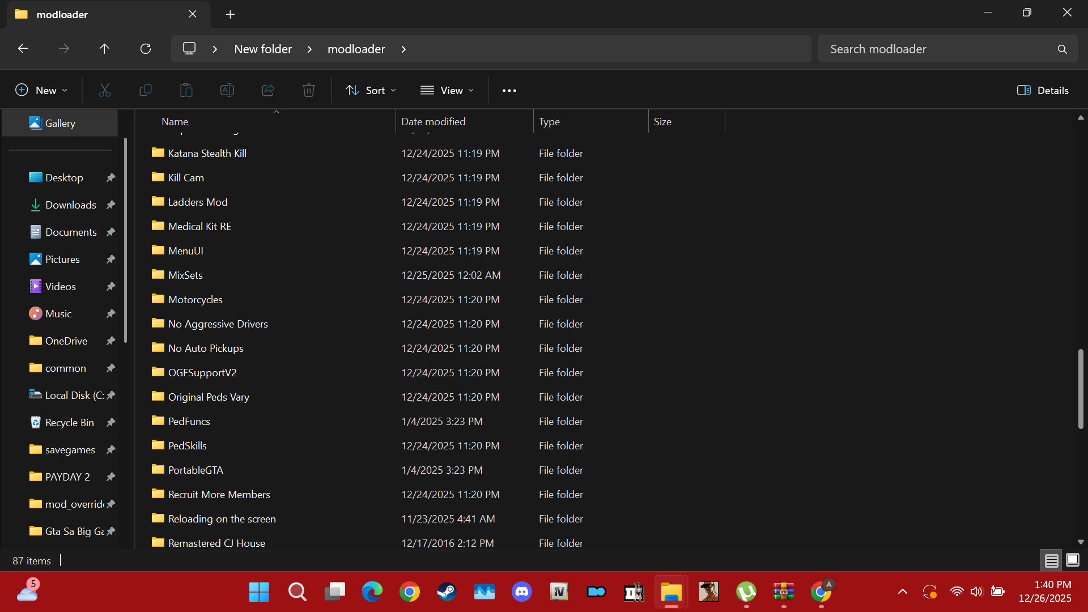The image size is (1088, 612).
Task: Click the Refresh icon in navigation bar
Action: pyautogui.click(x=146, y=49)
